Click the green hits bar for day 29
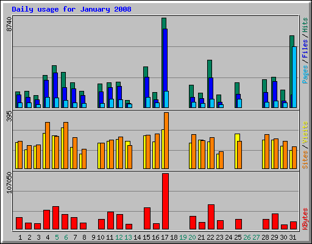This screenshot has width=312, height=244. [274, 79]
